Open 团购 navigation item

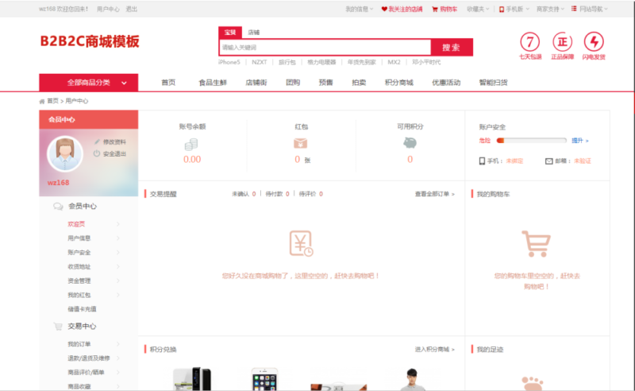tap(293, 83)
